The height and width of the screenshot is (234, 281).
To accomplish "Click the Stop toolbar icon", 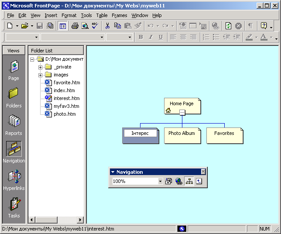I will (238, 26).
